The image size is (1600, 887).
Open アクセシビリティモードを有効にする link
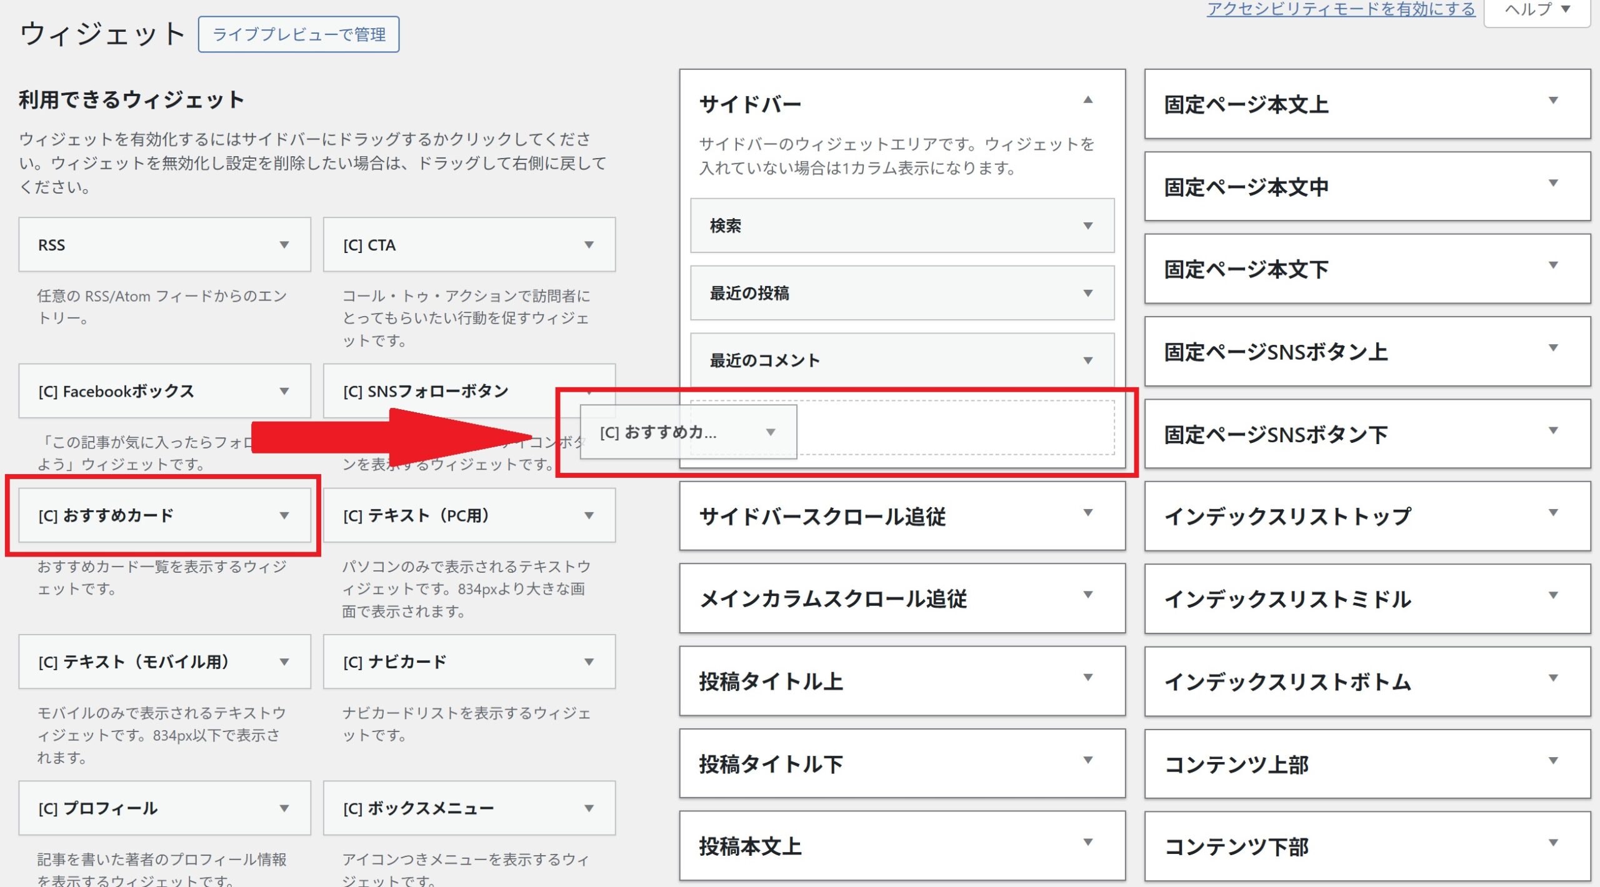click(x=1341, y=9)
